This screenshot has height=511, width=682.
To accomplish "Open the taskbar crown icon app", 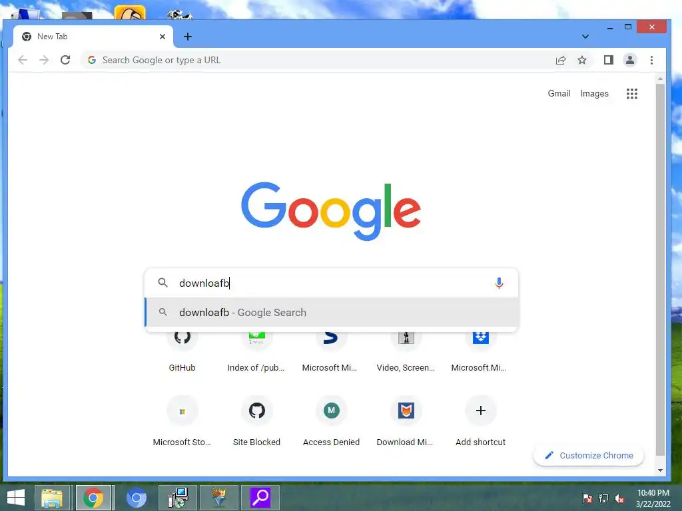I will pos(219,498).
